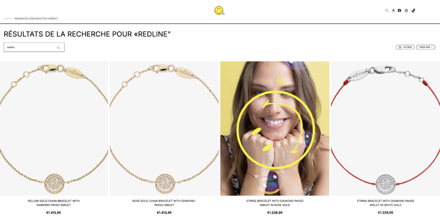Open Yellow Gold Chain Bracelet product title
Viewport: 440px width, 217px height.
tap(54, 203)
